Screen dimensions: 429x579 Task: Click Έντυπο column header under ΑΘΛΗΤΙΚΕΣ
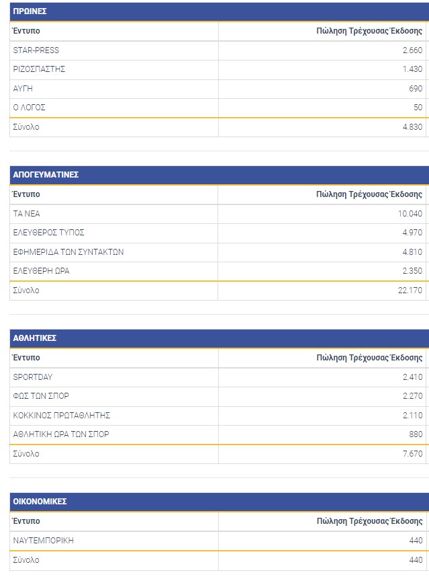(x=27, y=358)
